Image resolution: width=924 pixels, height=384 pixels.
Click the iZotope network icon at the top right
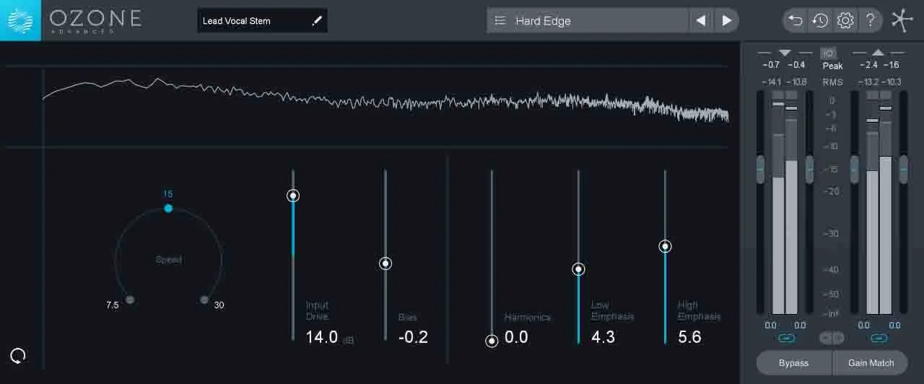(902, 20)
